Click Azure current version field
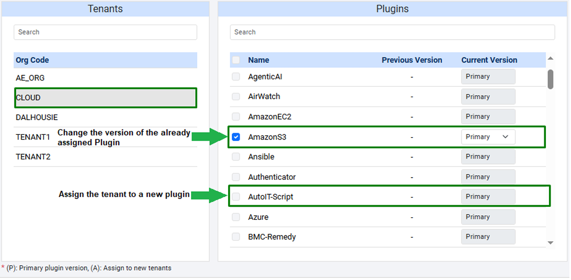The height and width of the screenshot is (280, 571). 488,217
